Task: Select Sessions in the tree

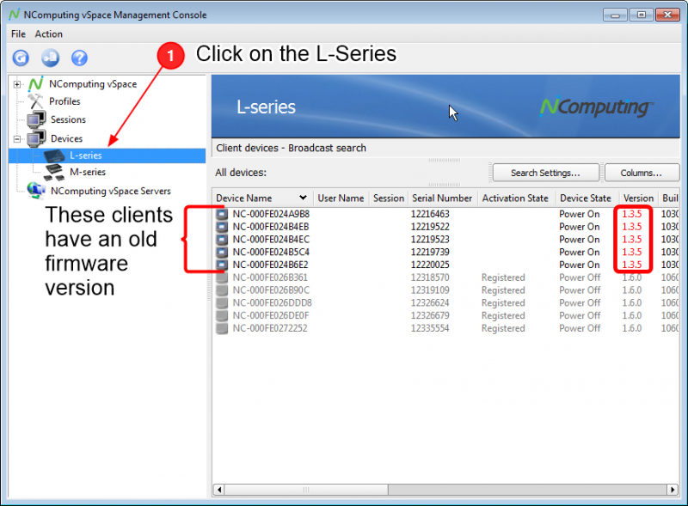Action: coord(68,119)
